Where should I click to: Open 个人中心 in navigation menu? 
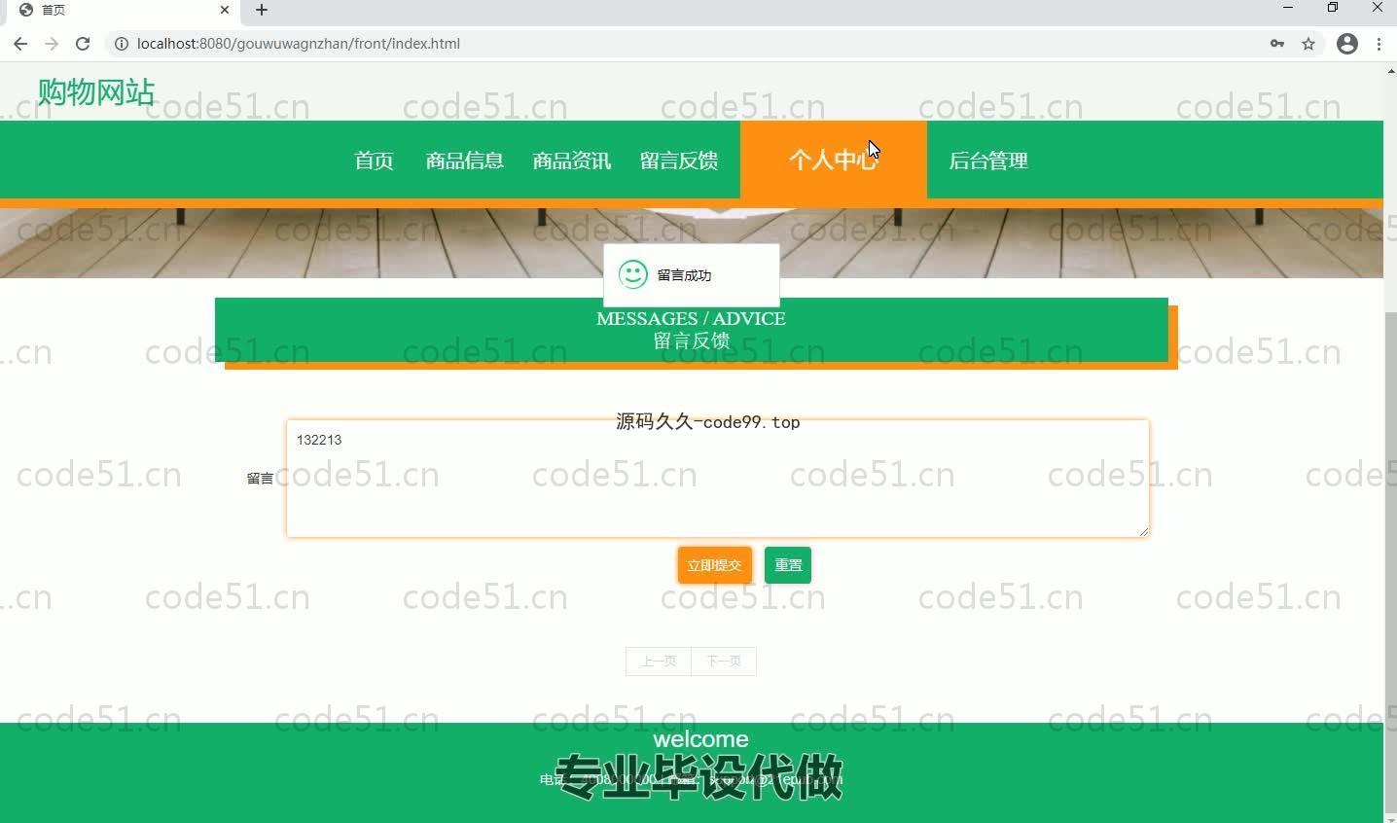[x=834, y=160]
